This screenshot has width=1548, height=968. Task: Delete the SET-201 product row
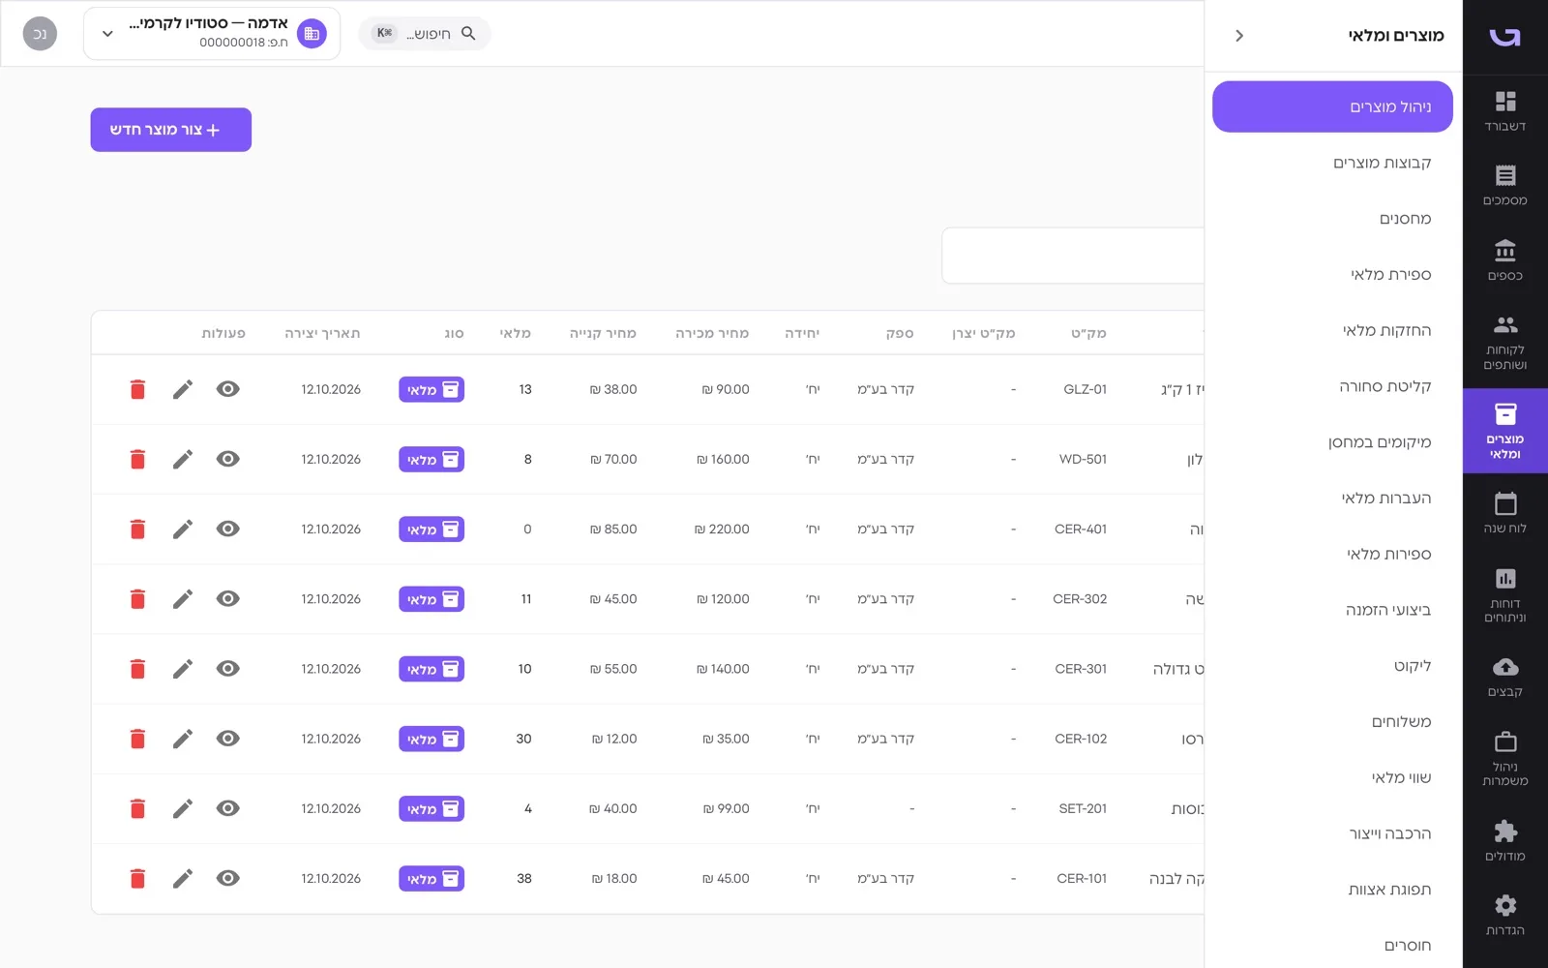[137, 808]
